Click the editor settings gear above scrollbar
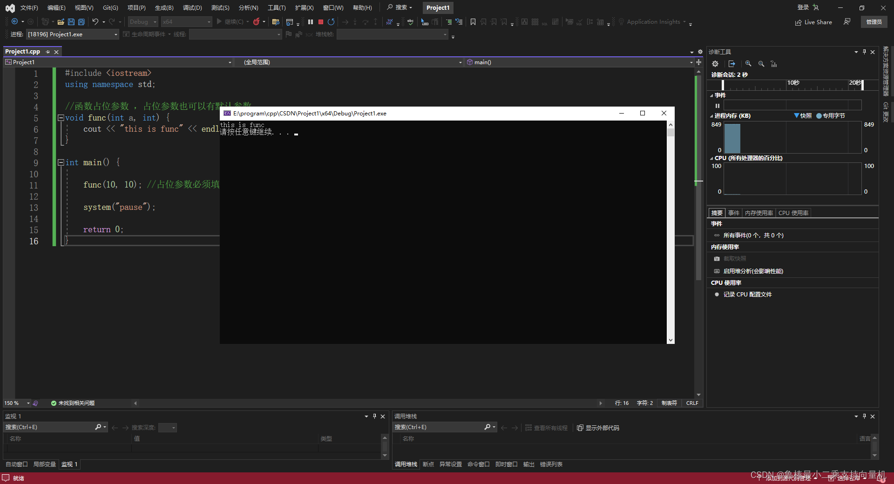Image resolution: width=894 pixels, height=484 pixels. pyautogui.click(x=700, y=52)
